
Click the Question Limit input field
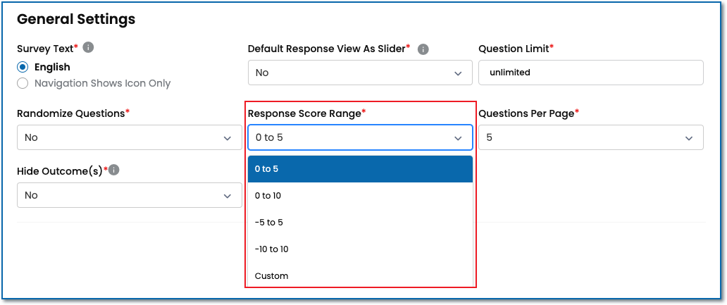(x=590, y=73)
